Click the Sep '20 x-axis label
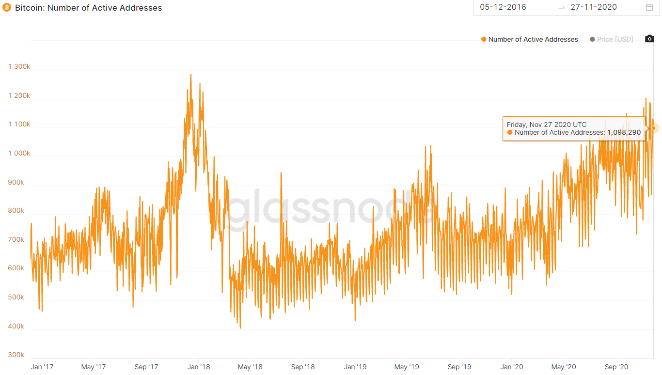Image resolution: width=662 pixels, height=375 pixels. click(616, 367)
